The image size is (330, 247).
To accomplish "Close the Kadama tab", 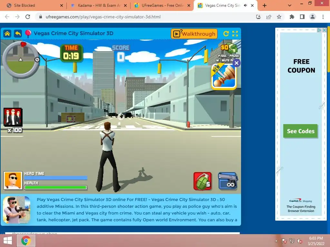I will pyautogui.click(x=125, y=5).
